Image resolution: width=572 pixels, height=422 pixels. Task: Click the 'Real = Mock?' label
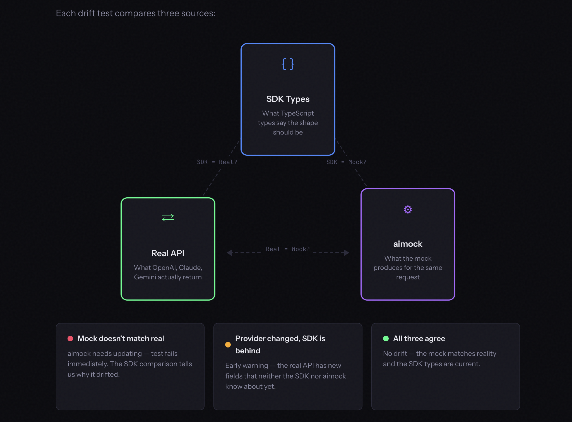pyautogui.click(x=288, y=249)
